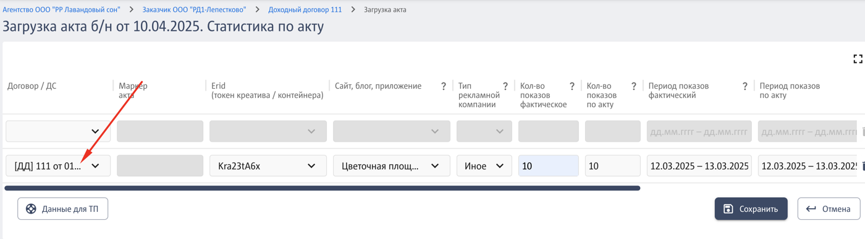Viewport: 865px width, 239px height.
Task: Focus the actual impressions field with 10
Action: (549, 166)
